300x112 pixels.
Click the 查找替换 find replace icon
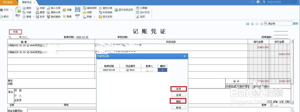[48, 16]
